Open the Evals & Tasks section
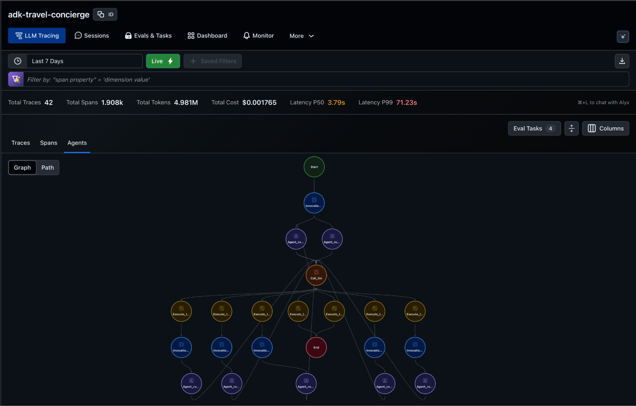Viewport: 636px width, 406px height. (148, 35)
